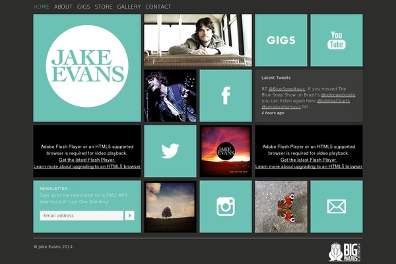396x264 pixels.
Task: Open the Facebook tile
Action: (226, 96)
